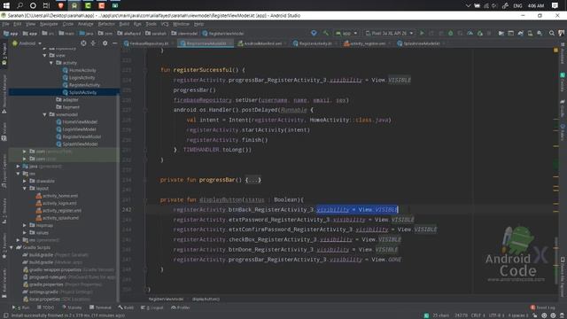Image resolution: width=567 pixels, height=319 pixels.
Task: Collapse the view package folder
Action: (x=44, y=56)
